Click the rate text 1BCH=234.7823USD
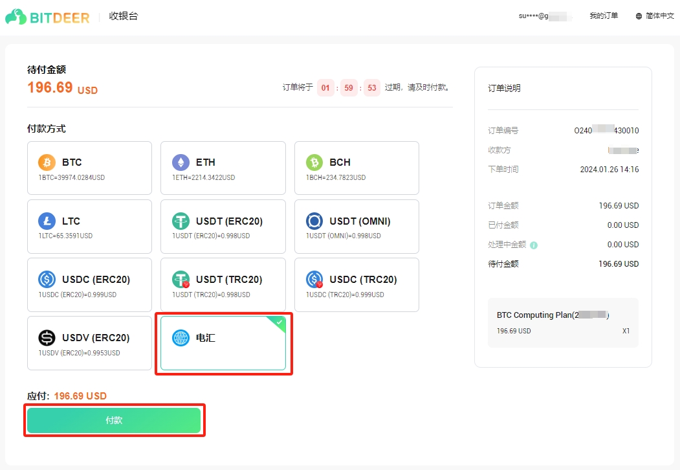 336,177
